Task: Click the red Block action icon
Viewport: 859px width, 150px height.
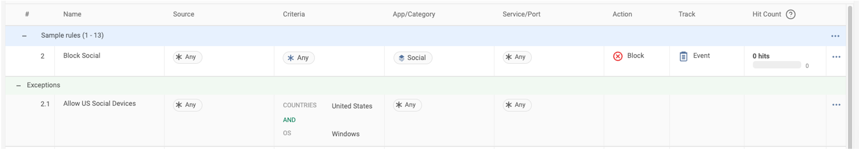Action: (618, 56)
